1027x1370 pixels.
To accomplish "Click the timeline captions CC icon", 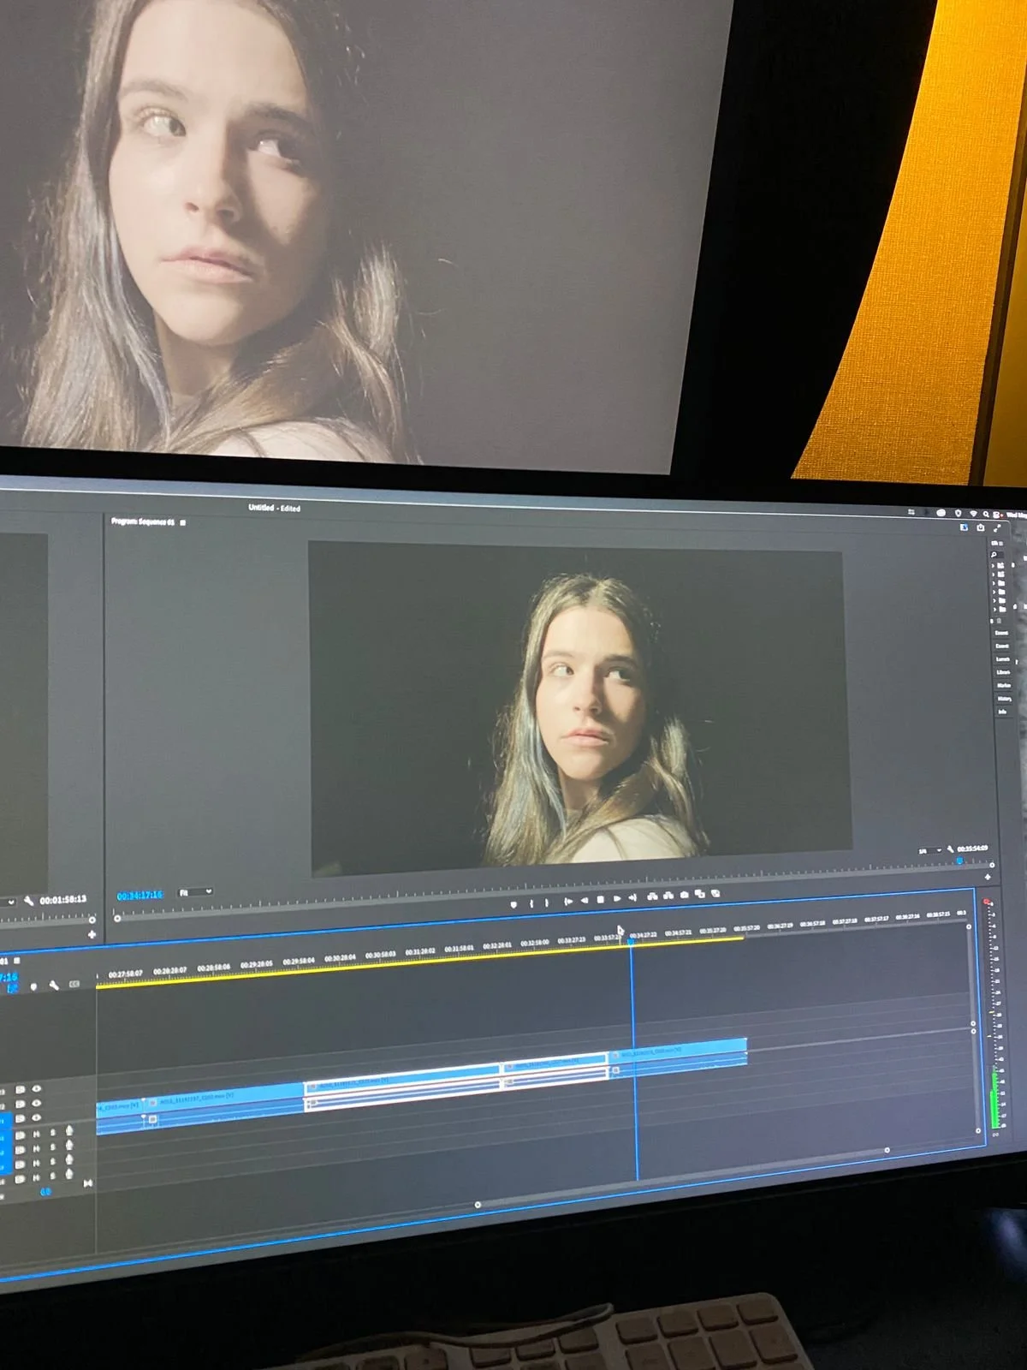I will [x=74, y=984].
